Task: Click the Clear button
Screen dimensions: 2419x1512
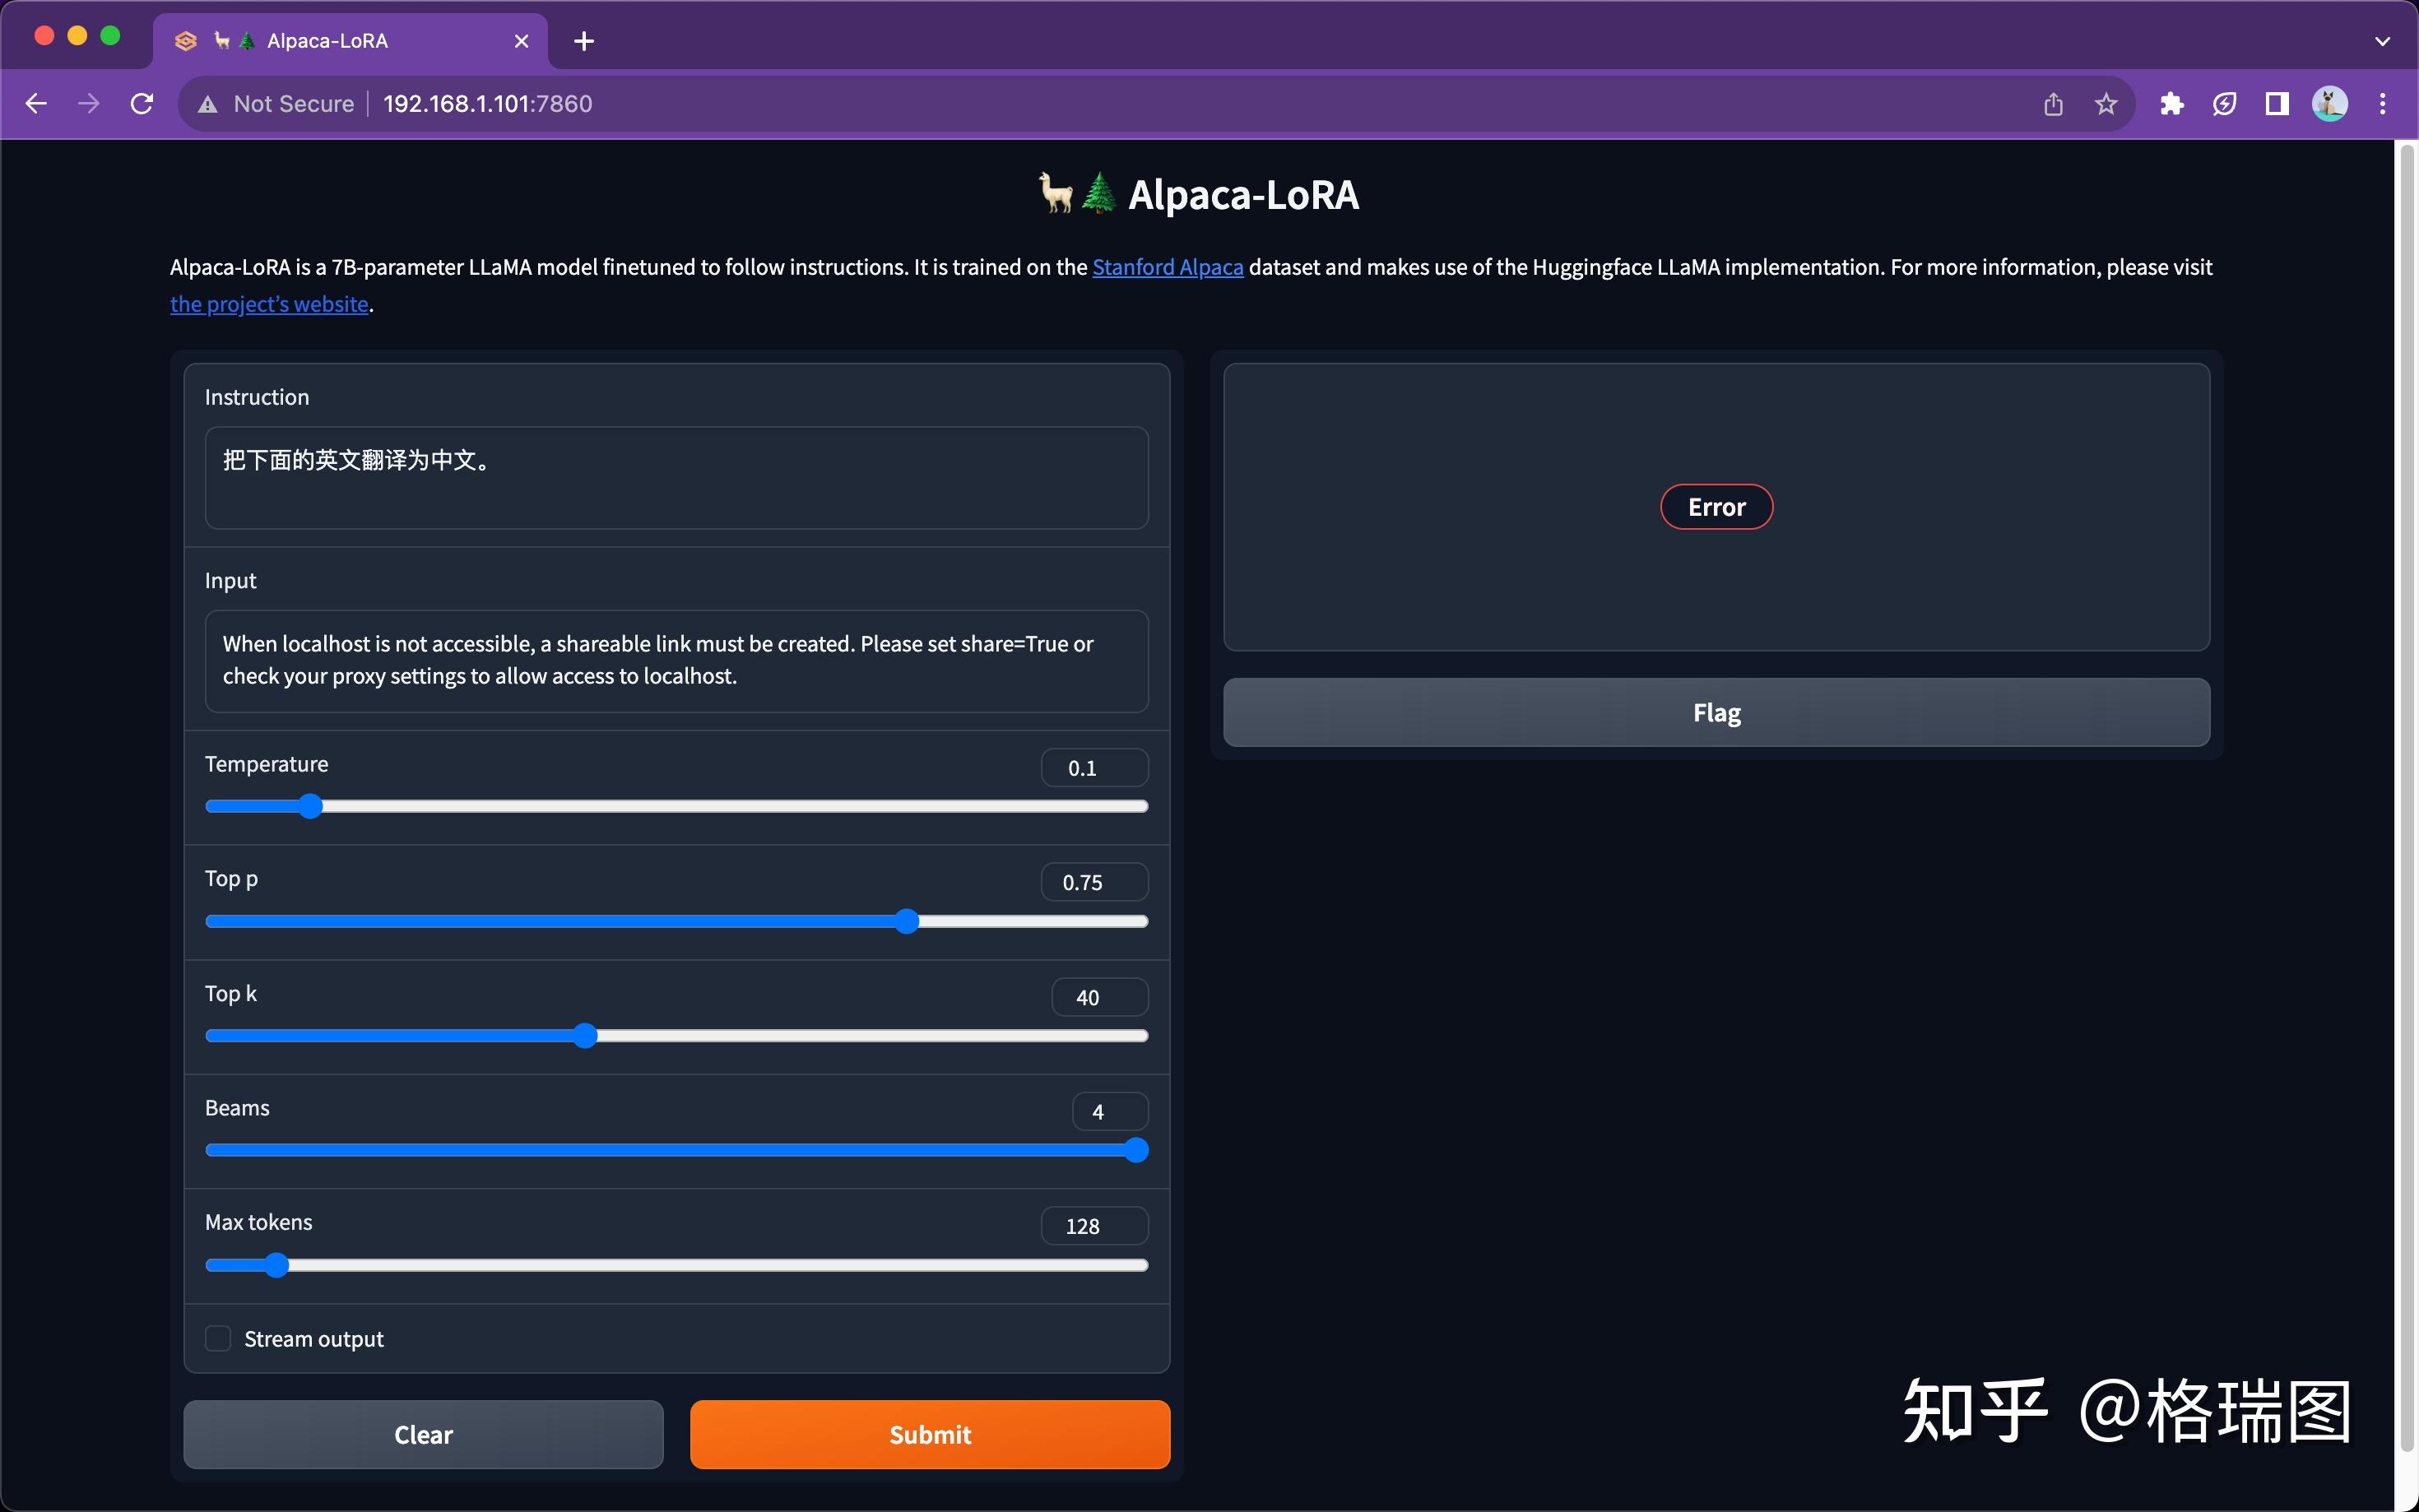Action: (423, 1434)
